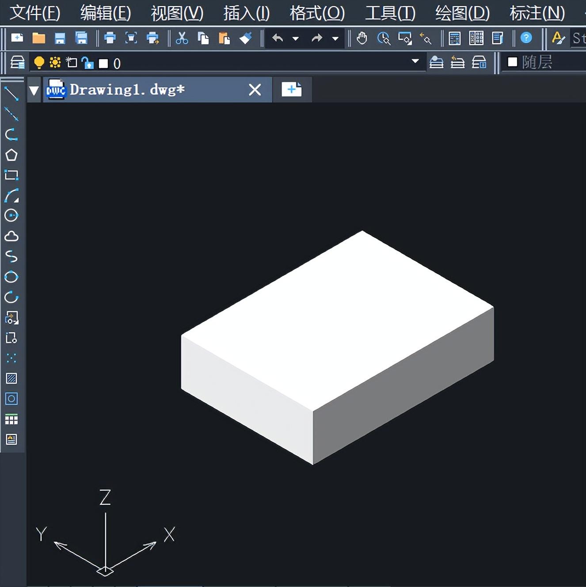Click the Print icon
Image resolution: width=586 pixels, height=587 pixels.
(110, 38)
